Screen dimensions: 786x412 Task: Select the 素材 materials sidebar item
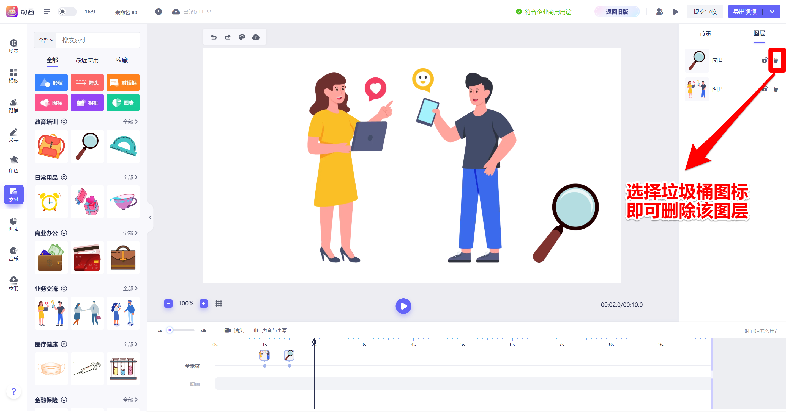13,194
